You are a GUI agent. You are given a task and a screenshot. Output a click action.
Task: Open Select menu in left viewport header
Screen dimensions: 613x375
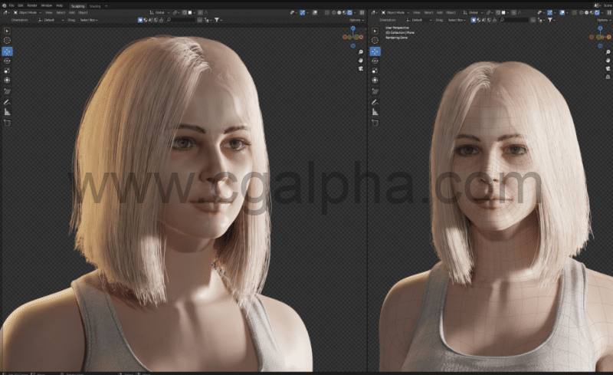coord(61,12)
